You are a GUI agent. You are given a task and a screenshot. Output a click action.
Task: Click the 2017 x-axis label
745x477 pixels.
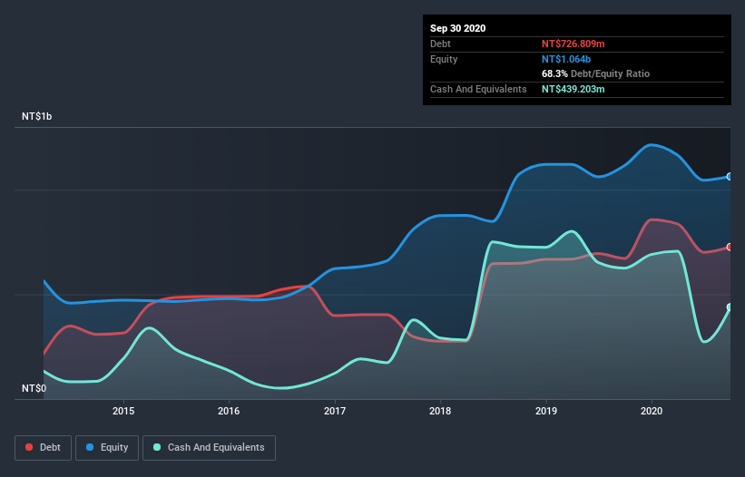point(335,411)
